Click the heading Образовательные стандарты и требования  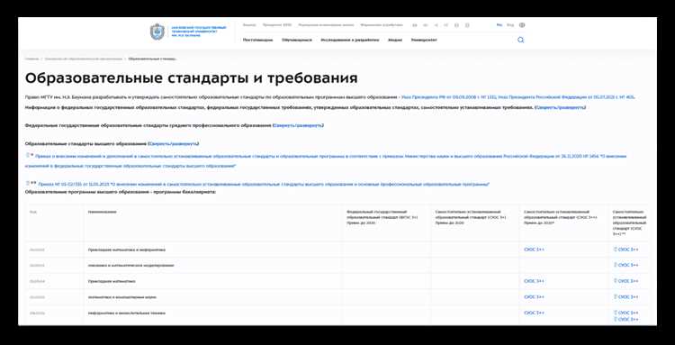(191, 78)
